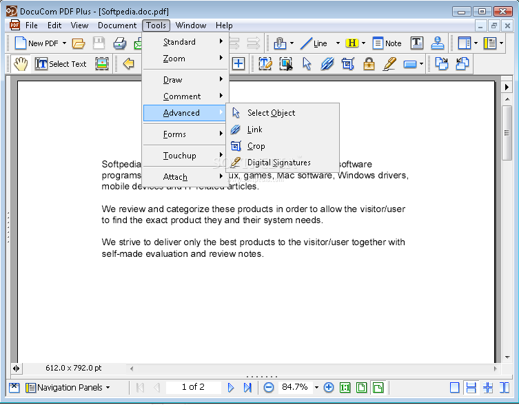The height and width of the screenshot is (405, 519).
Task: Open the Window menu
Action: click(x=191, y=25)
